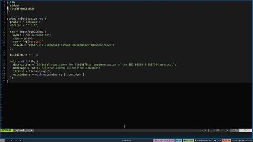Open the blue module in the bottom bar

tap(179, 140)
